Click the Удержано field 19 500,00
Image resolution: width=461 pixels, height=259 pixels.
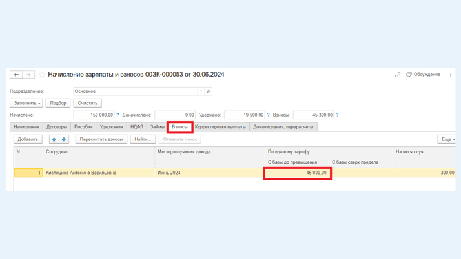pos(244,115)
